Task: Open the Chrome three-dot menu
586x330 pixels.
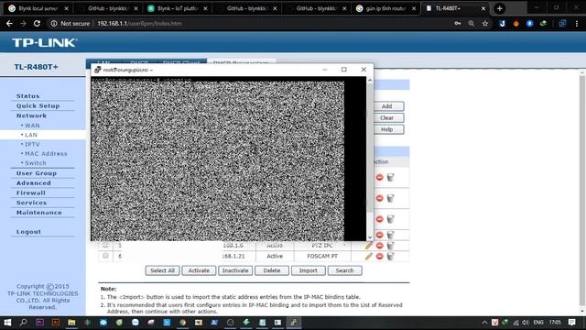Action: (x=577, y=23)
